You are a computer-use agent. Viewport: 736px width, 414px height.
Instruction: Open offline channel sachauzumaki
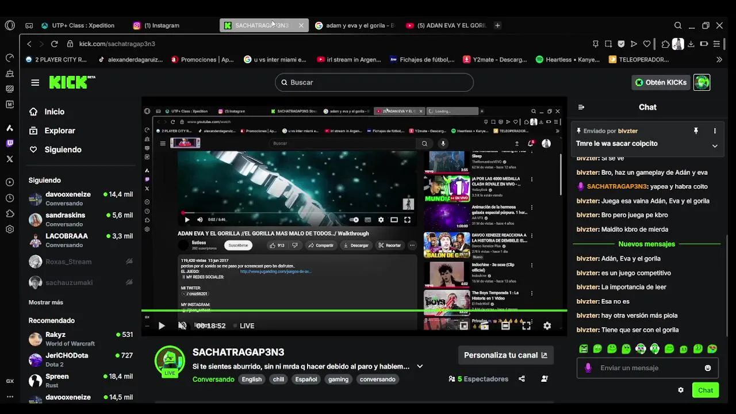click(80, 282)
